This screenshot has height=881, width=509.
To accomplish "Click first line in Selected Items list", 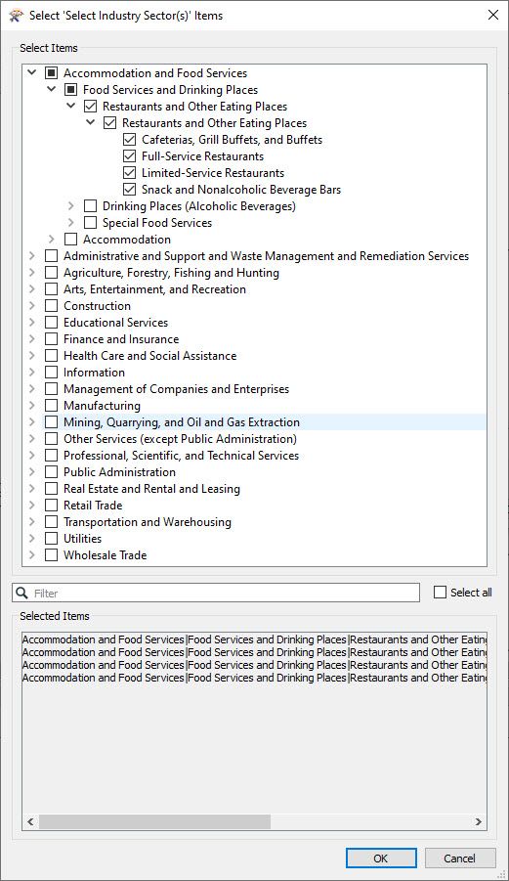I will pyautogui.click(x=255, y=639).
